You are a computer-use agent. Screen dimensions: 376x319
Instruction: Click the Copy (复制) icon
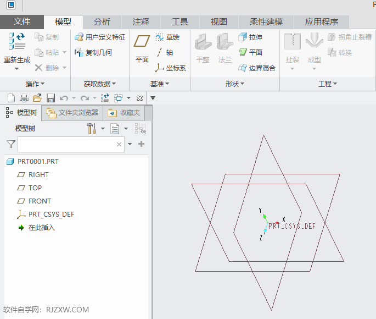pyautogui.click(x=38, y=37)
